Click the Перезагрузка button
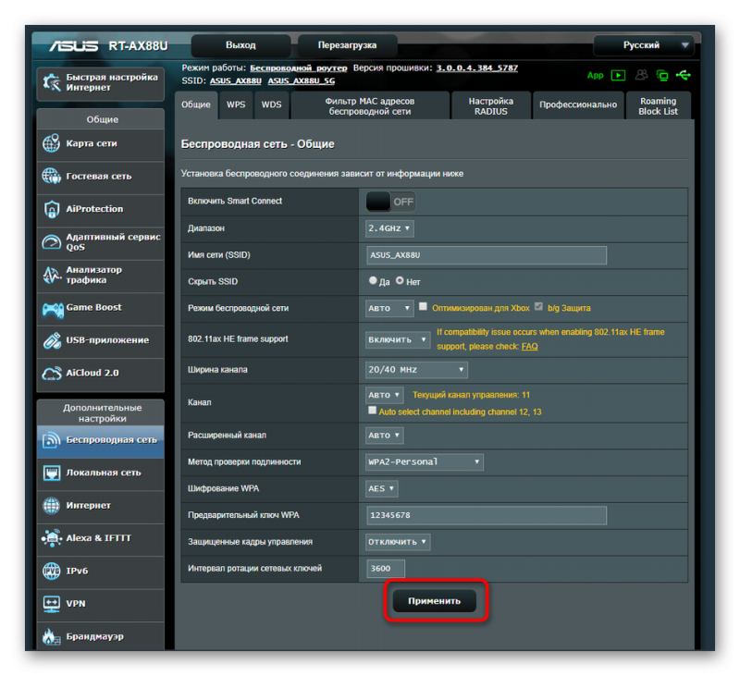740x676 pixels. [348, 45]
